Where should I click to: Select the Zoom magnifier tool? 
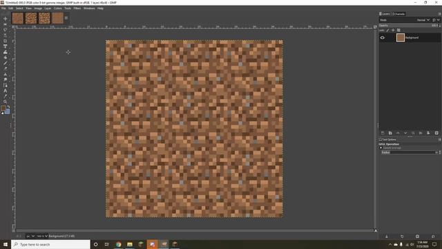pos(5,102)
